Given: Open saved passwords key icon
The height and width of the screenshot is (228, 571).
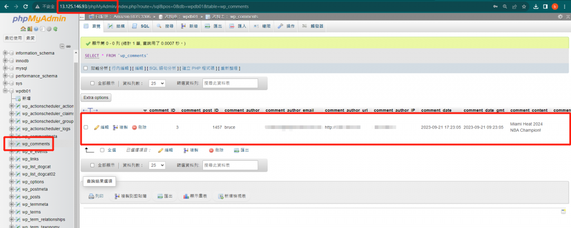Looking at the screenshot, I should [496, 7].
